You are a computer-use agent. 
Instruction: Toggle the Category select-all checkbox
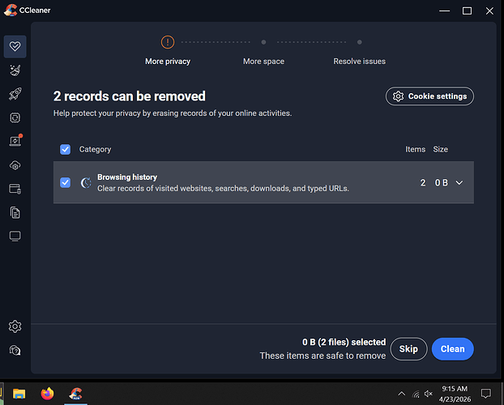tap(66, 150)
